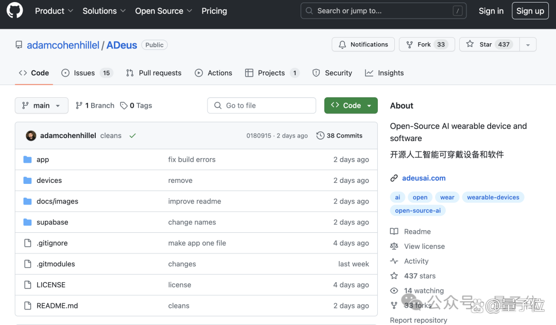Click the link icon beside adeusai.com
Image resolution: width=556 pixels, height=325 pixels.
coord(394,178)
